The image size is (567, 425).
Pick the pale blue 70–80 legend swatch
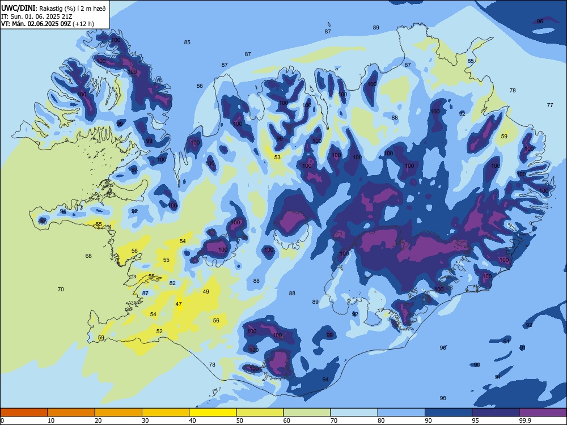pos(354,413)
